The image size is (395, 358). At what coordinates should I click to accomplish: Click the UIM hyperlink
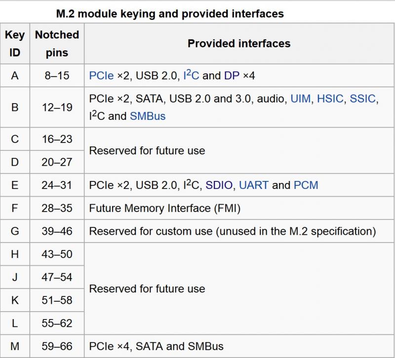tap(301, 99)
